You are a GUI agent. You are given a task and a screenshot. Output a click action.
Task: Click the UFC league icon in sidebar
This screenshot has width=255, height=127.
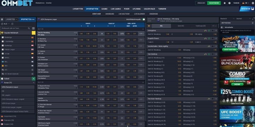(2, 70)
